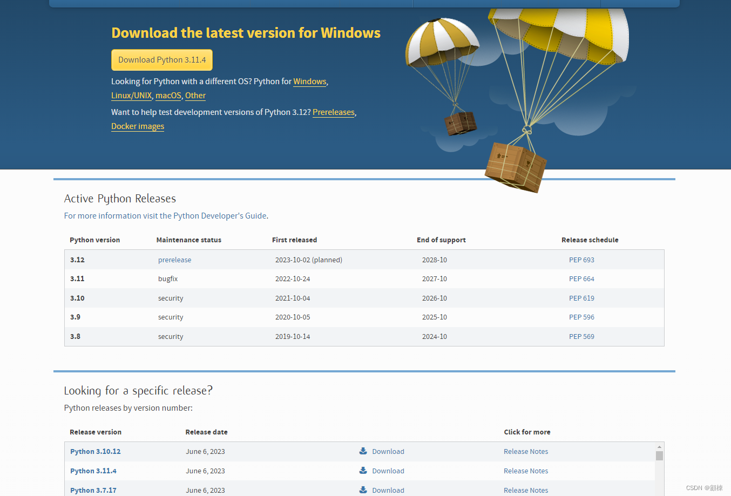The image size is (731, 496).
Task: Click the Download Python 3.11.4 button
Action: pyautogui.click(x=162, y=60)
